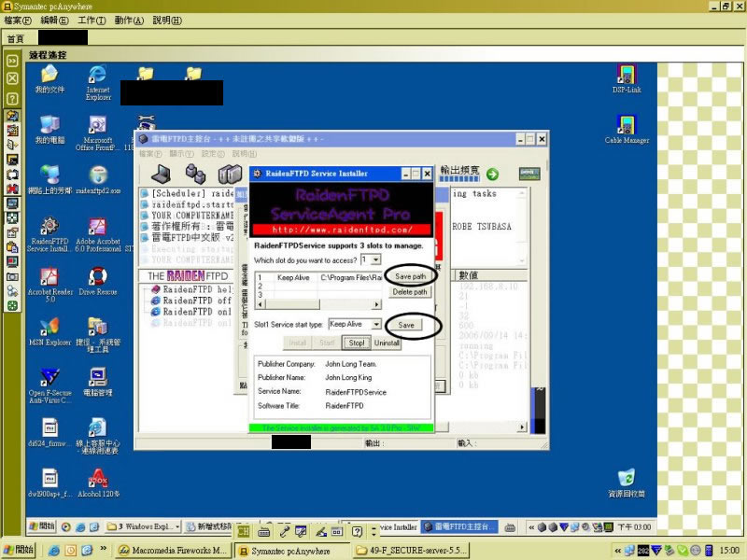Expand local system tray with « arrow
747x560 pixels.
617,550
